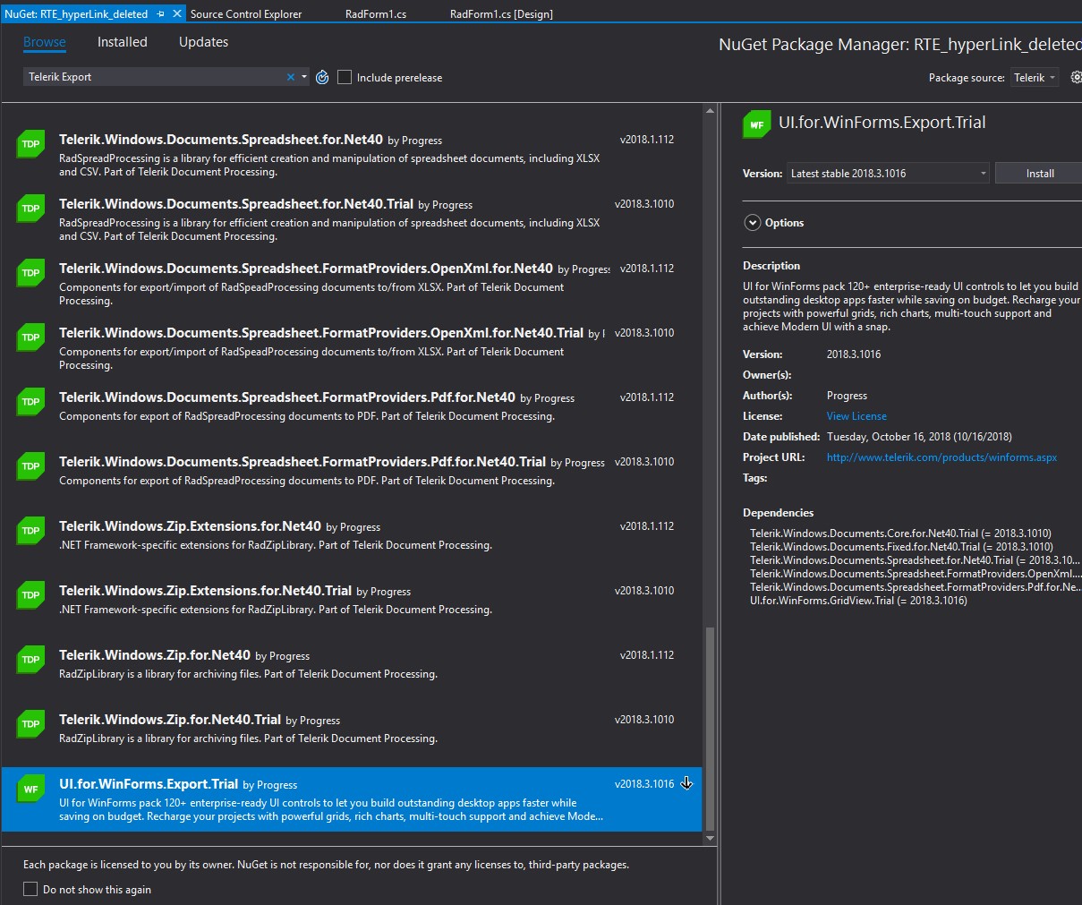Click TDP icon of Telerik.Windows.Zip.for.Net40.Trial package

pos(31,724)
